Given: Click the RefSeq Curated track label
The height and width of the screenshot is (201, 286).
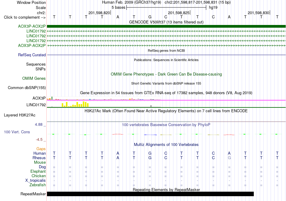Looking at the screenshot, I should pos(32,55).
